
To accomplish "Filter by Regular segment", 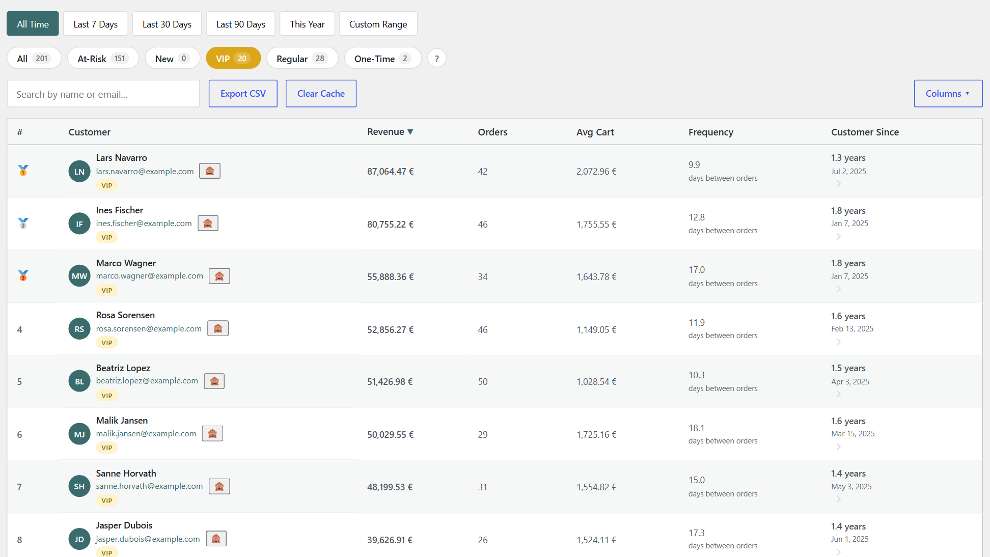I will tap(302, 58).
